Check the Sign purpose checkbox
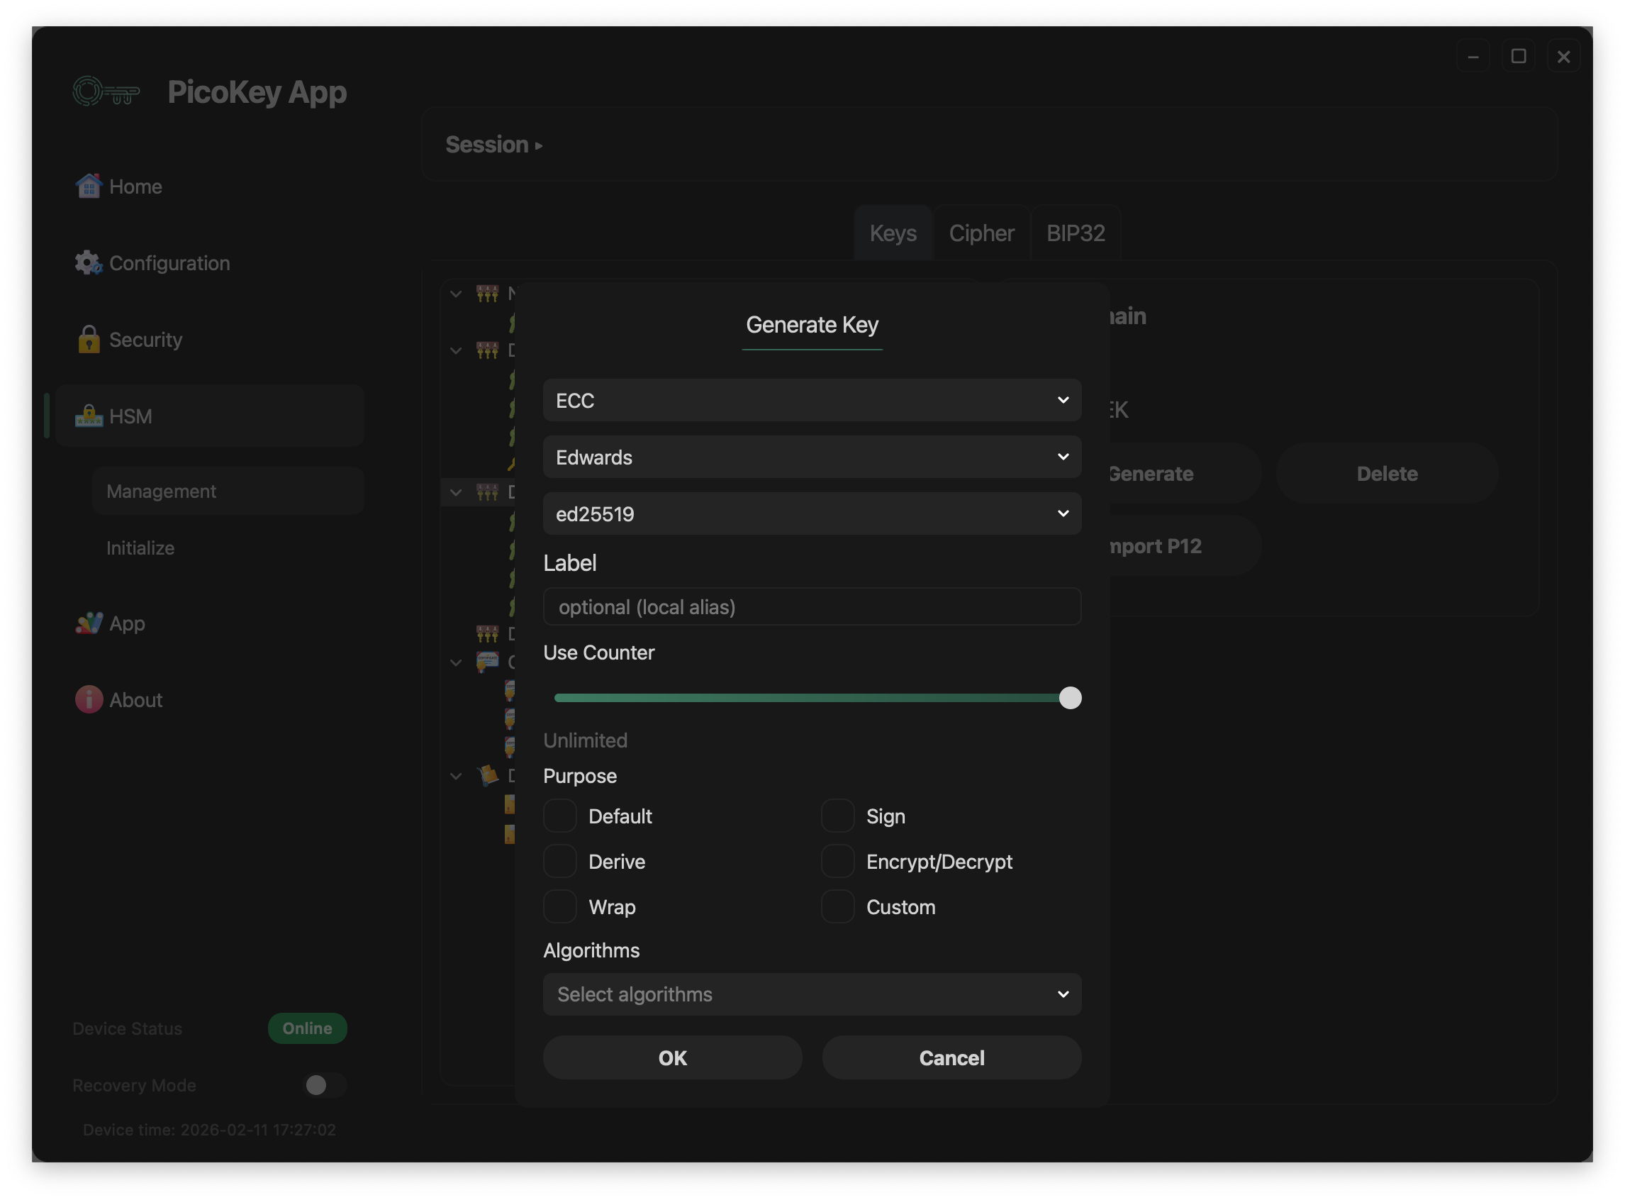The image size is (1625, 1200). click(x=837, y=816)
